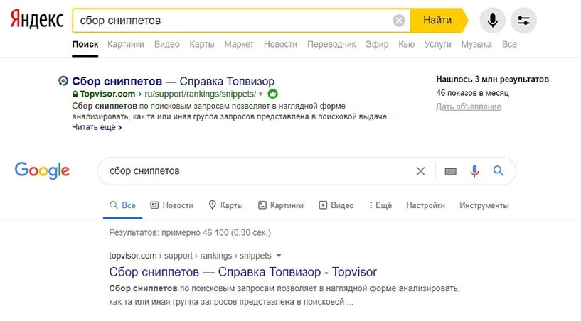The width and height of the screenshot is (581, 321).
Task: Open Yandex search settings sliders icon
Action: pyautogui.click(x=523, y=21)
